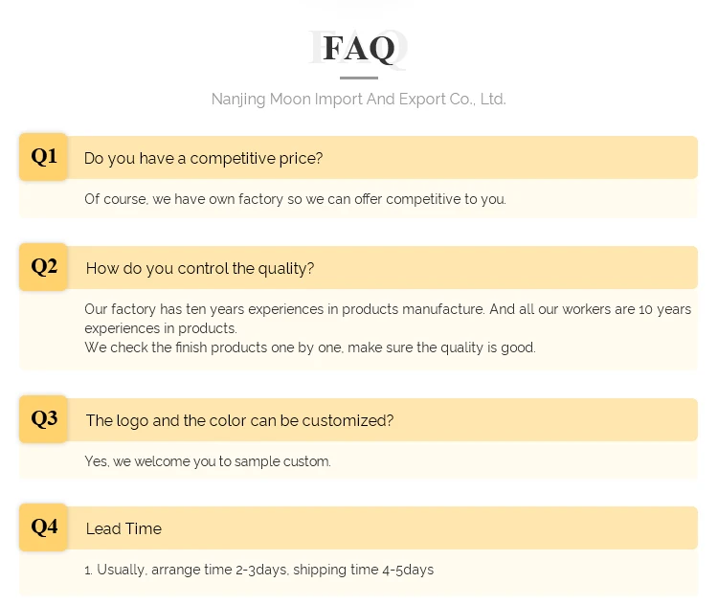Click the Q2 answer panel background

point(622,349)
